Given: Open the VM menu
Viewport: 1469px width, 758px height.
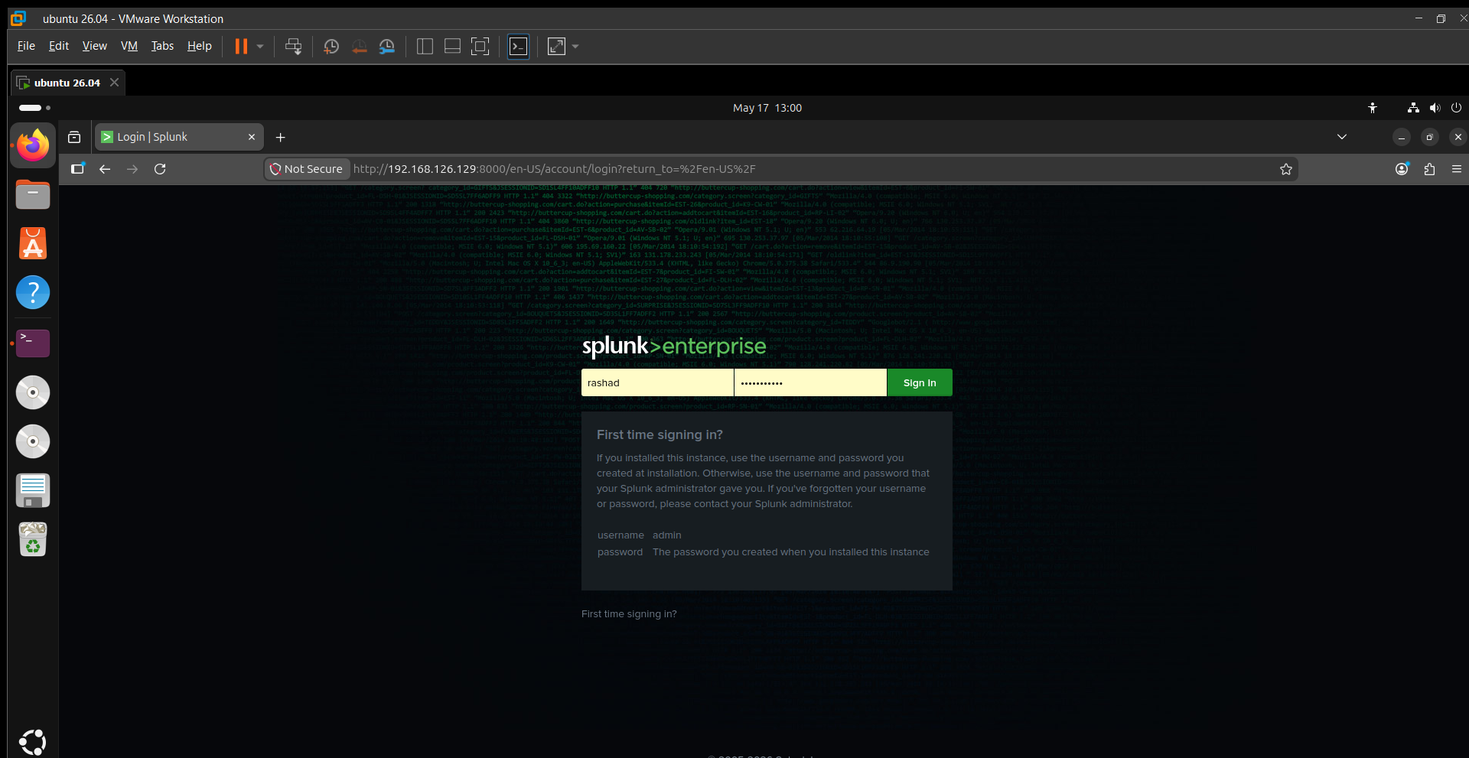Looking at the screenshot, I should [x=129, y=46].
